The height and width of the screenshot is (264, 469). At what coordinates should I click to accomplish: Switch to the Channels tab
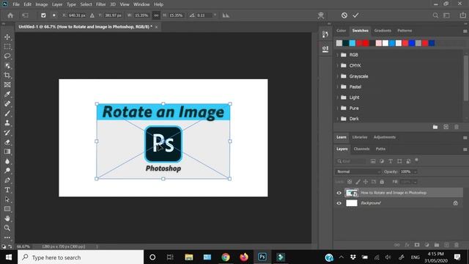pos(361,149)
